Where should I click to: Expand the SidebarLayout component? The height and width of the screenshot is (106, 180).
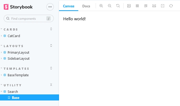[x=18, y=59]
